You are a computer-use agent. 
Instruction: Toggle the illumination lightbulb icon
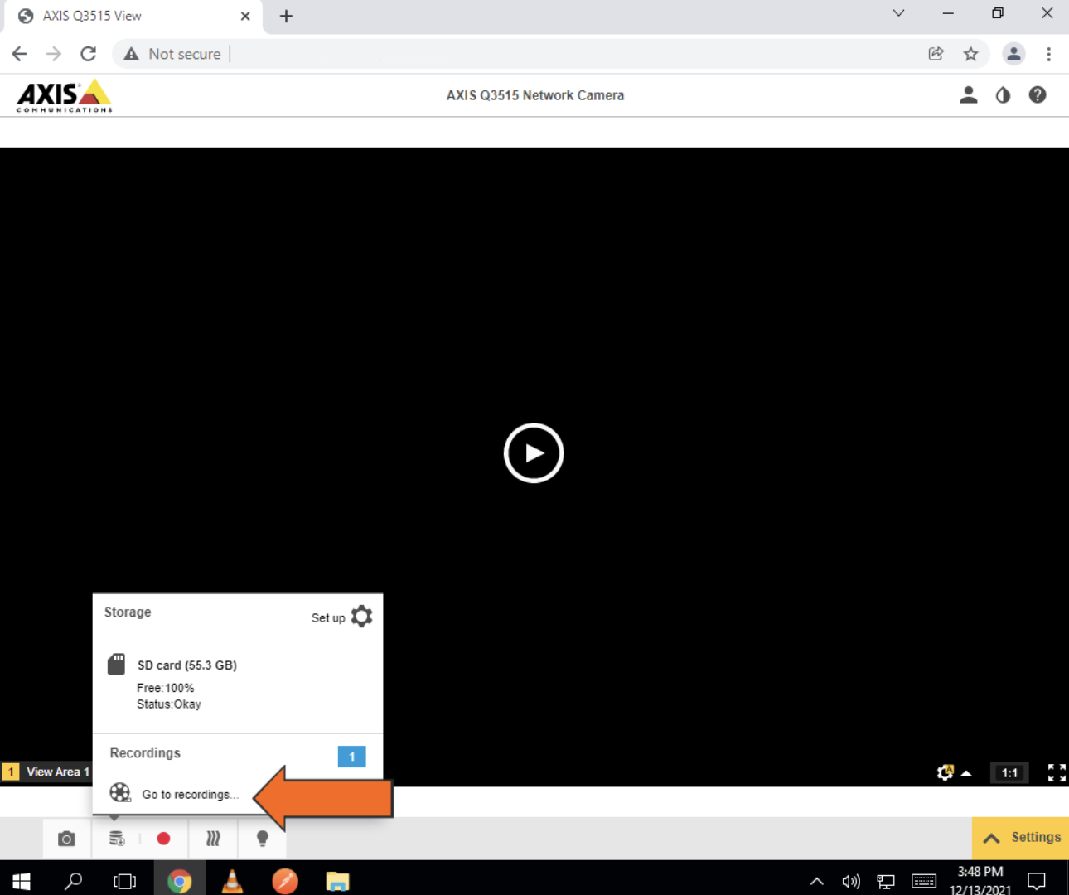coord(262,838)
